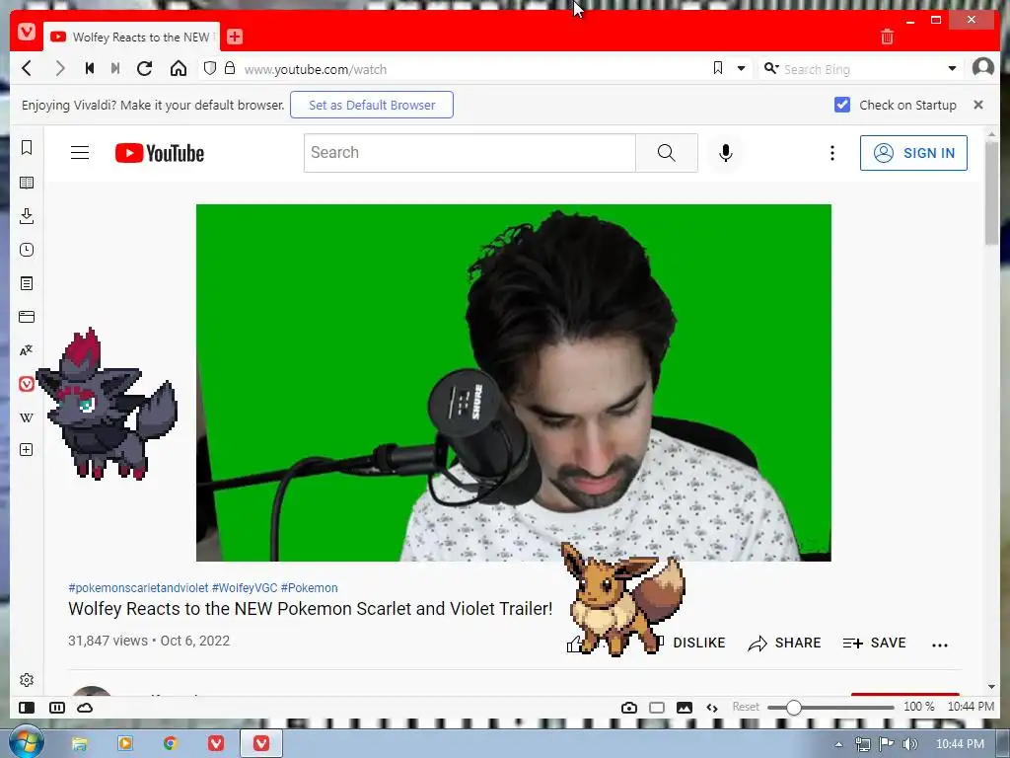Click the address bar URL field

(x=473, y=69)
